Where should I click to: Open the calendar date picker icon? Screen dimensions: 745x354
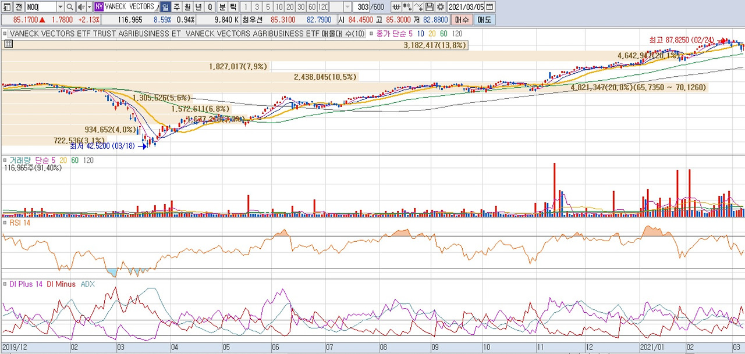[490, 7]
